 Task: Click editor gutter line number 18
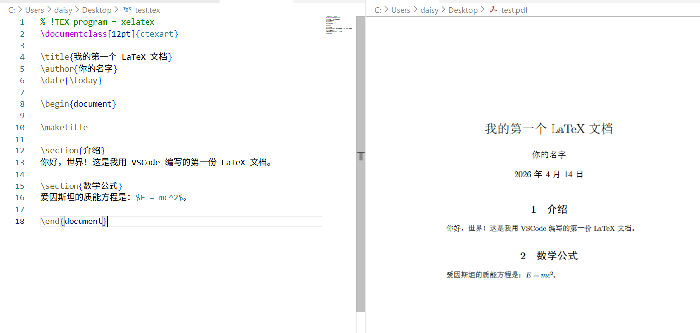tap(20, 221)
